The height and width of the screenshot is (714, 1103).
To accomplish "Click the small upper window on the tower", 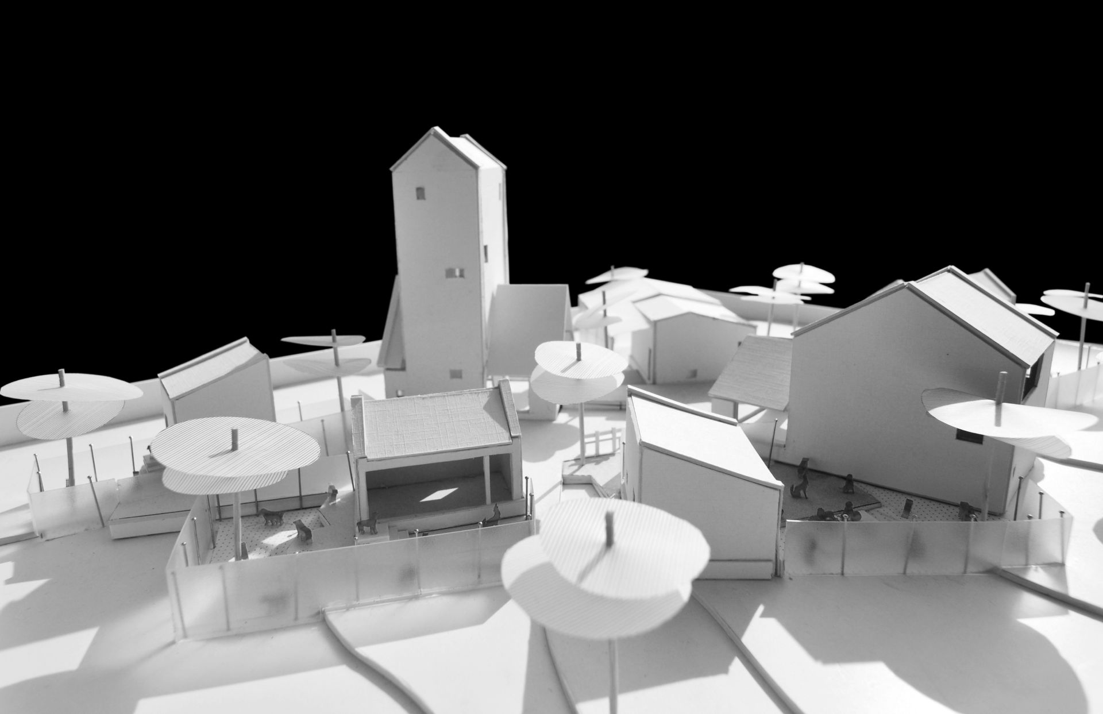I will [x=420, y=194].
